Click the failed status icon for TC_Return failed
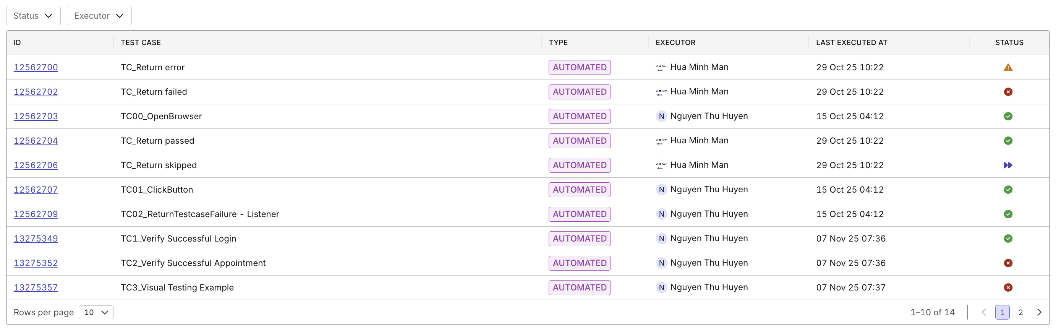1056x331 pixels. [1007, 92]
